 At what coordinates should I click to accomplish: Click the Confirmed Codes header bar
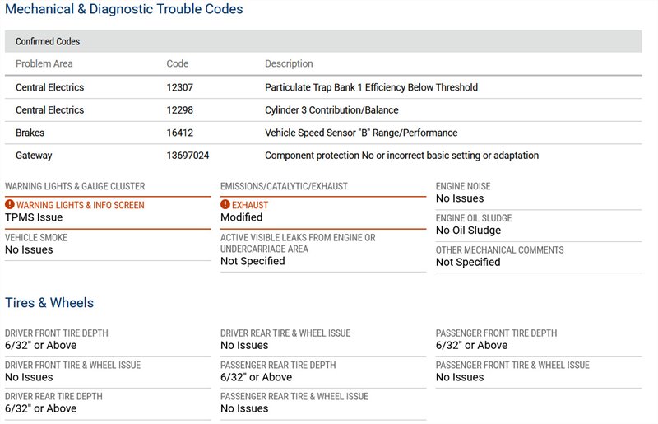(322, 41)
